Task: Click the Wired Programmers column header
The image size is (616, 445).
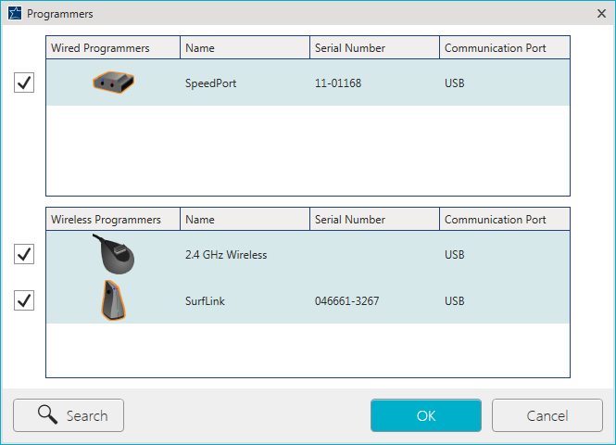Action: pyautogui.click(x=113, y=48)
